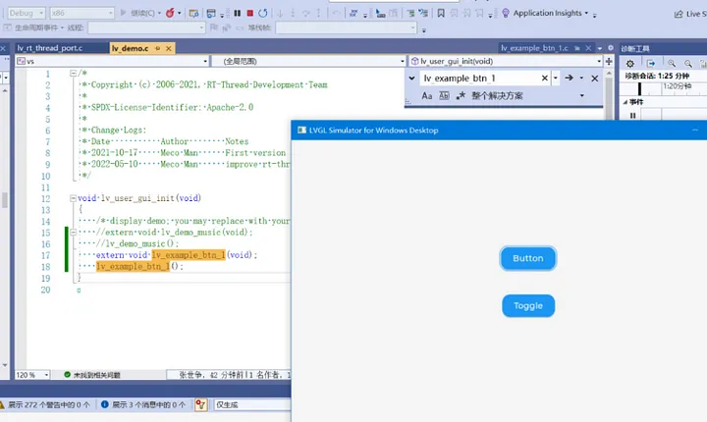Open the x86 platform dropdown
This screenshot has height=422, width=707.
82,13
